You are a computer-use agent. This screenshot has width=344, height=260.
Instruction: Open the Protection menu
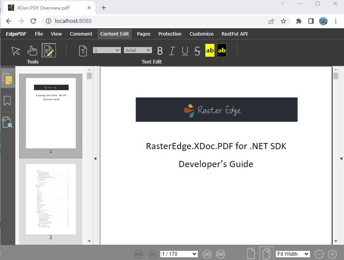(x=170, y=34)
